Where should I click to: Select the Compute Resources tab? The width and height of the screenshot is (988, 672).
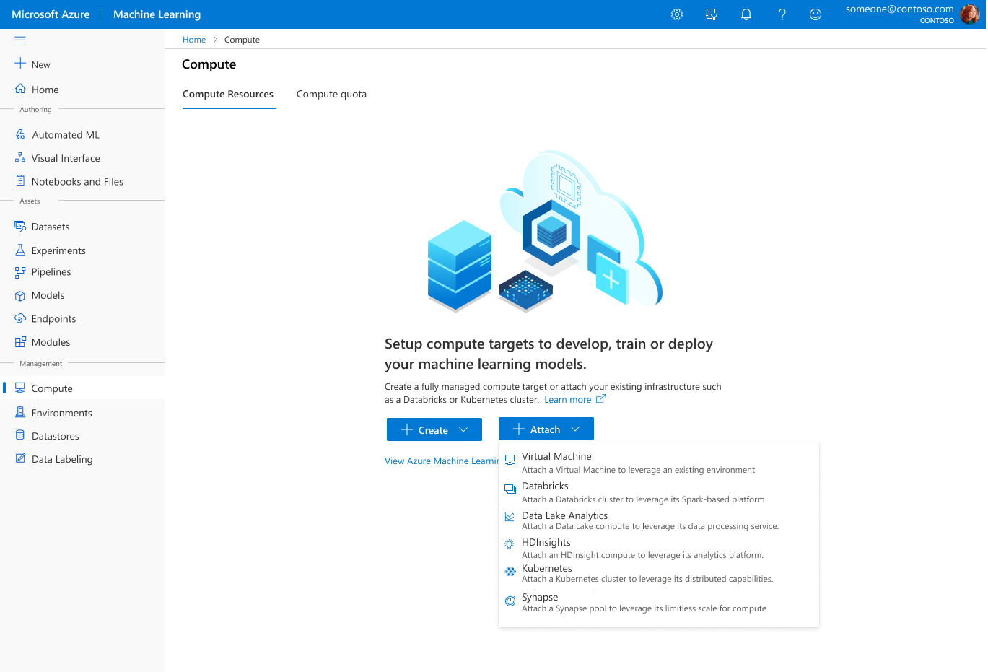coord(228,94)
